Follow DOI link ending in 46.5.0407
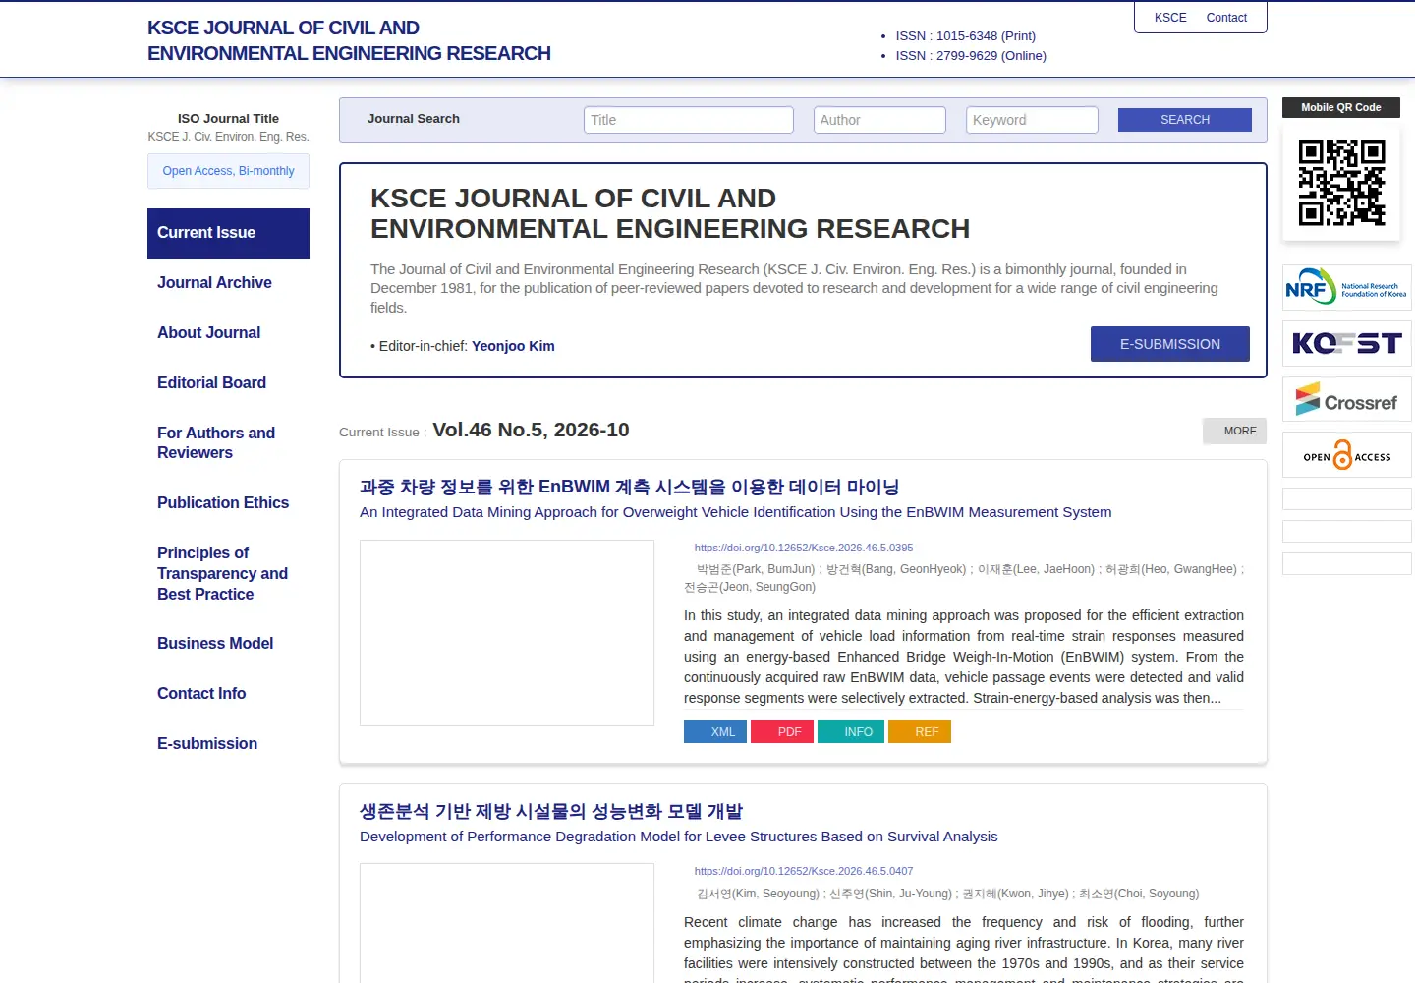1415x983 pixels. point(804,871)
